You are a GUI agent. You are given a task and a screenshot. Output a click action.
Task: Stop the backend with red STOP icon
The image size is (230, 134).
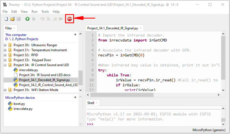coord(69,19)
